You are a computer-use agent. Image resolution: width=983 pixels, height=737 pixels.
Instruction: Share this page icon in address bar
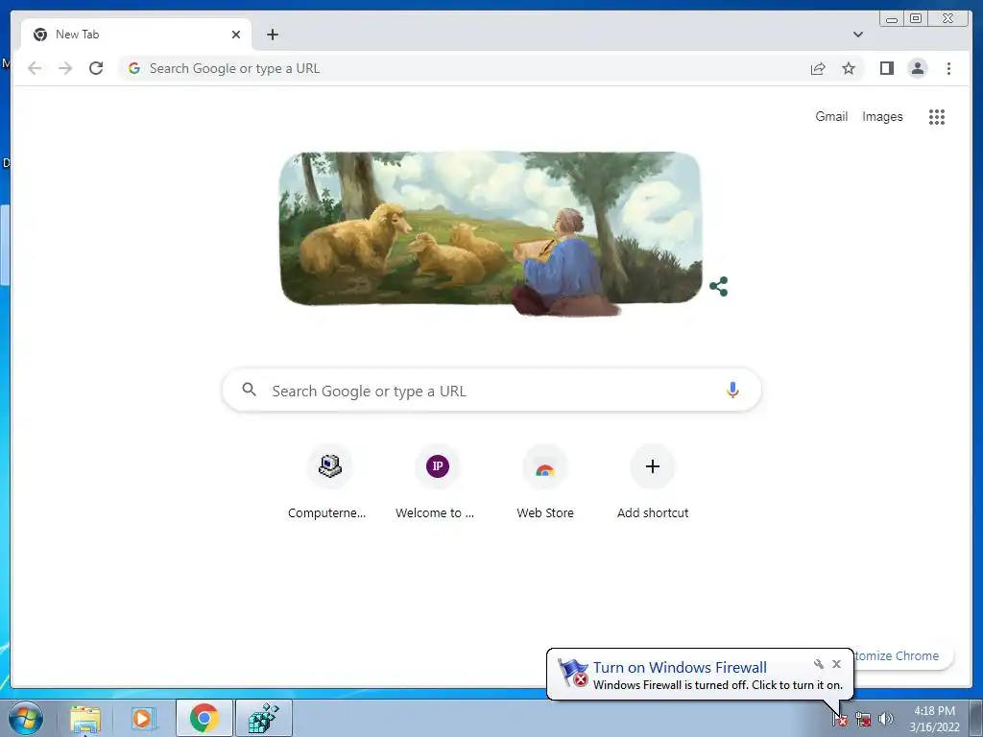point(818,68)
